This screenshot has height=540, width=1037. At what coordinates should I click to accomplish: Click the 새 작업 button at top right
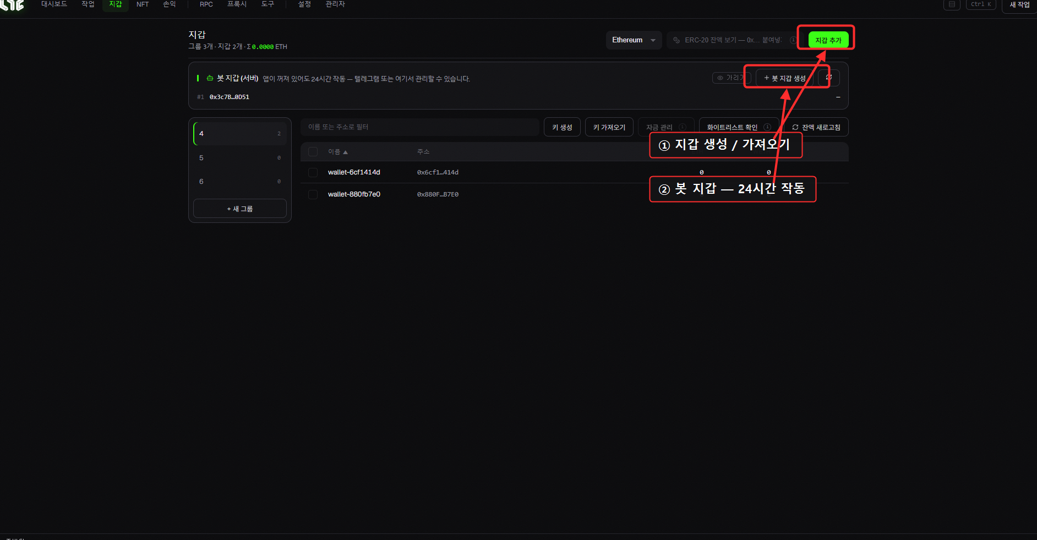tap(1019, 5)
